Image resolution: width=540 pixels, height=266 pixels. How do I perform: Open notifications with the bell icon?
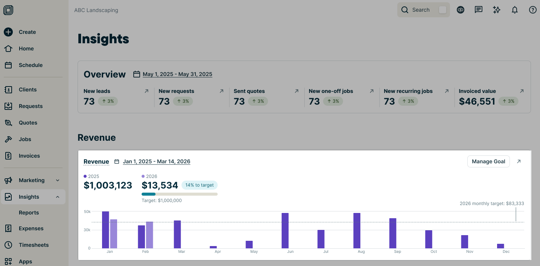514,9
